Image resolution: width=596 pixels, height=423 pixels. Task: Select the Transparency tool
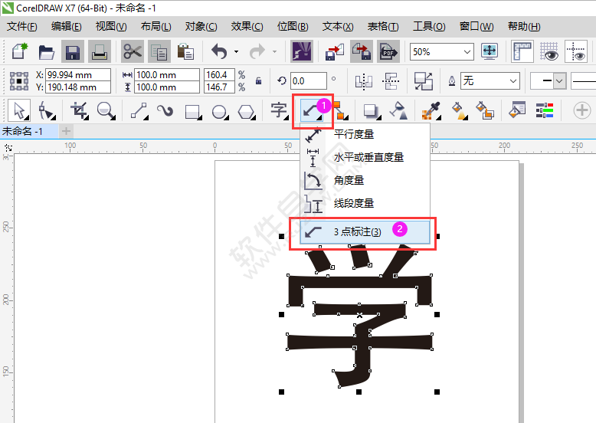coord(398,110)
